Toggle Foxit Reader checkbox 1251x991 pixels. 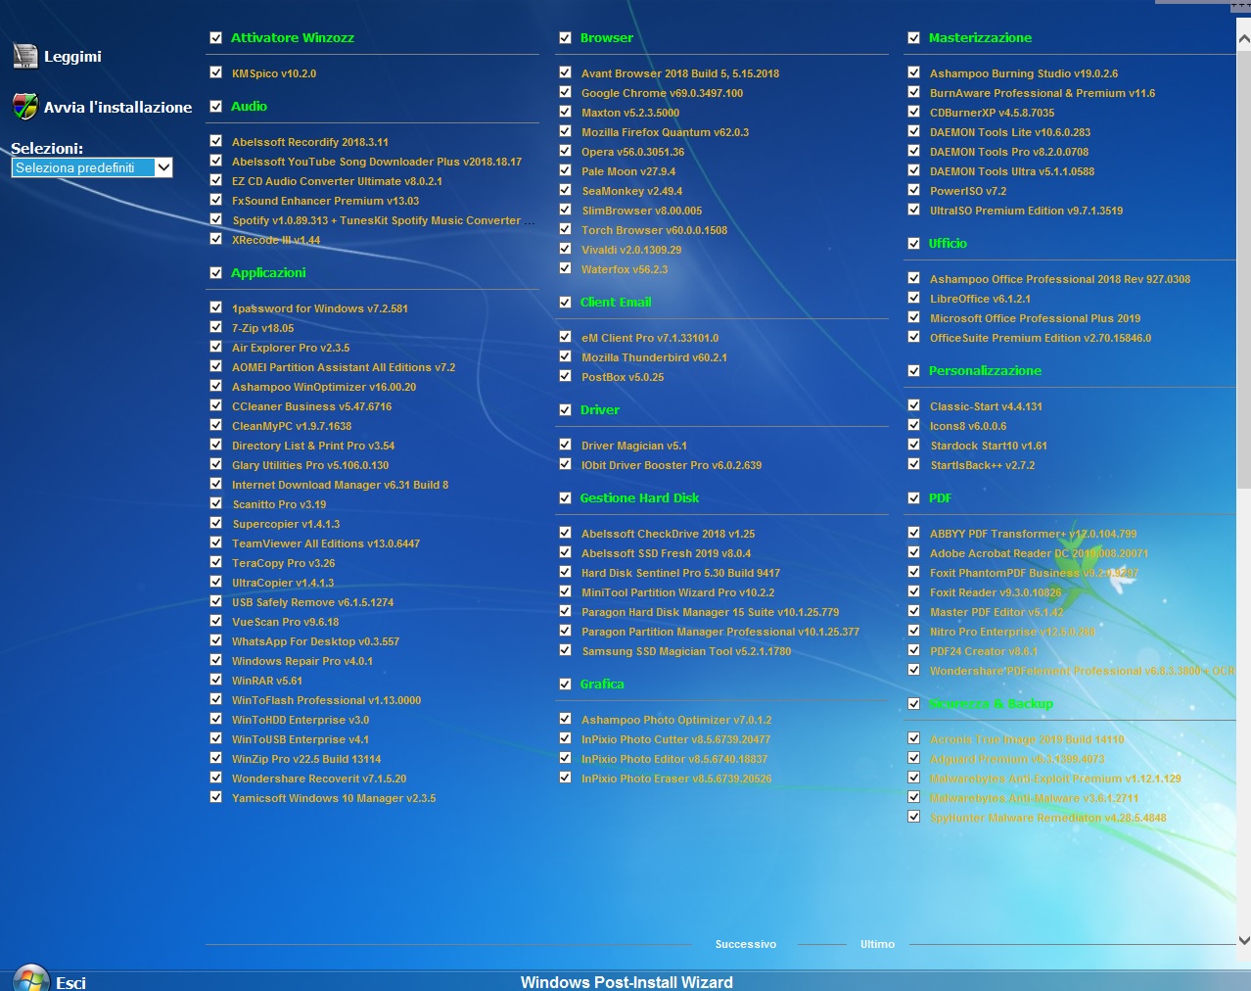pyautogui.click(x=914, y=591)
